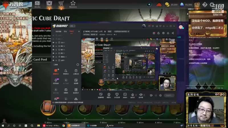Open the 致词助手 tool in the toolbox

(76, 91)
